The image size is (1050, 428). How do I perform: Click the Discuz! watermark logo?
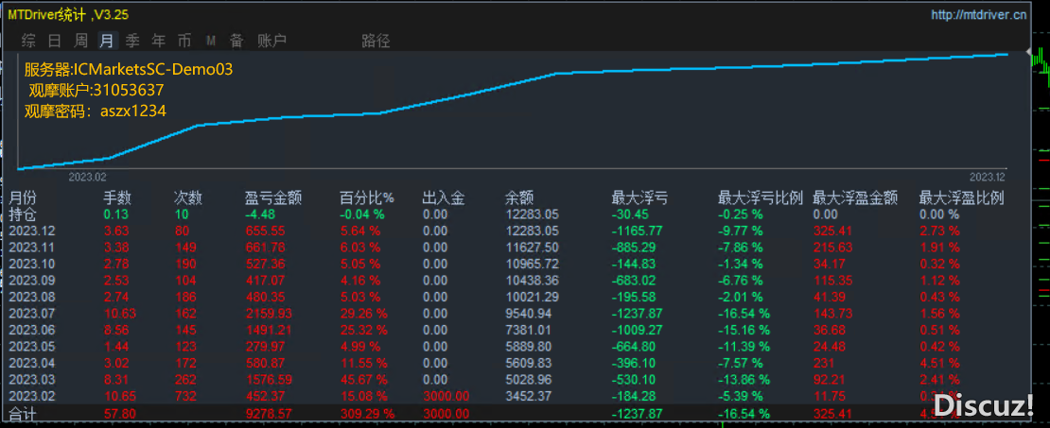[x=985, y=405]
